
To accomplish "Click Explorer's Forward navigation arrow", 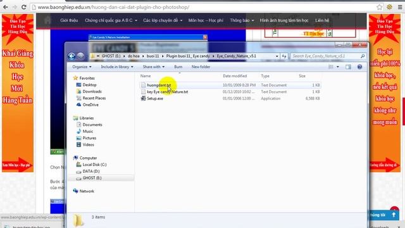I will click(x=81, y=56).
